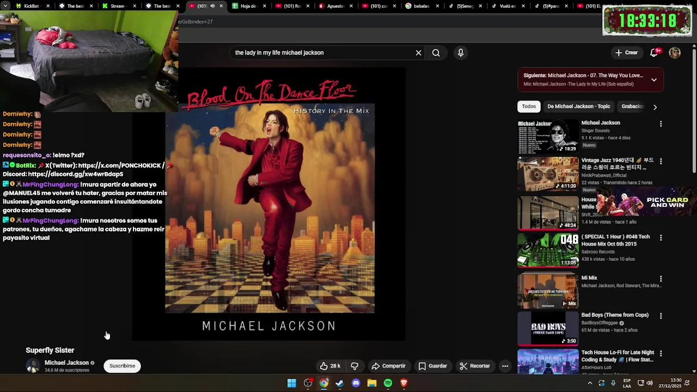Open the volume control in the system tray
Image resolution: width=697 pixels, height=392 pixels.
(x=649, y=383)
